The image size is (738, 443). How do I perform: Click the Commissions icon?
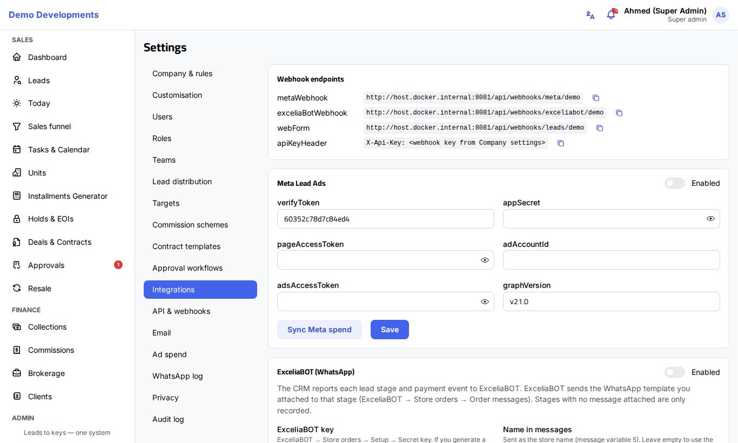tap(17, 350)
